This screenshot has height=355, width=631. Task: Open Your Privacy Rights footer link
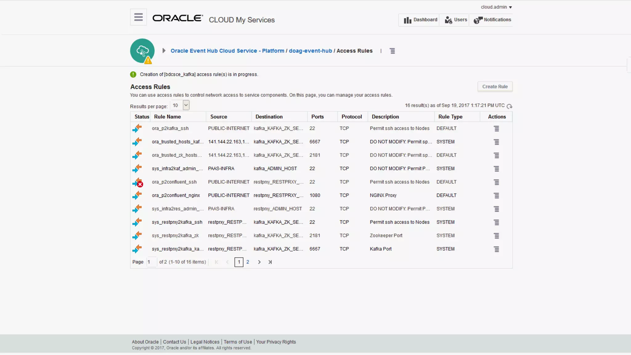pyautogui.click(x=276, y=342)
